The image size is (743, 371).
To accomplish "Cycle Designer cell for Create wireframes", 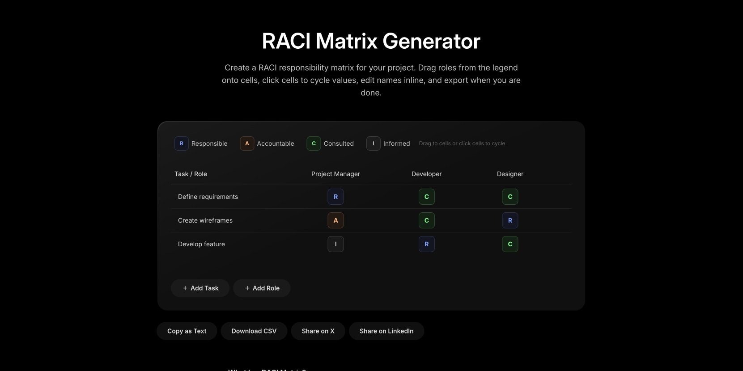I will click(x=510, y=220).
